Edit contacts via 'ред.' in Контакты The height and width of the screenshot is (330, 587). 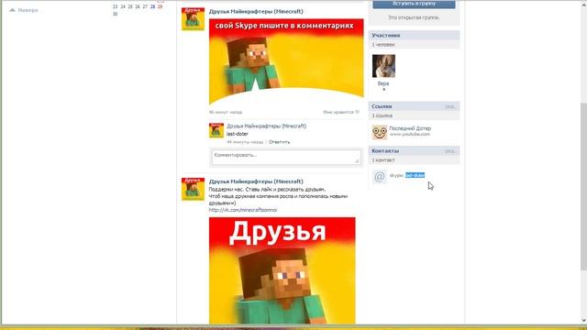pos(450,151)
